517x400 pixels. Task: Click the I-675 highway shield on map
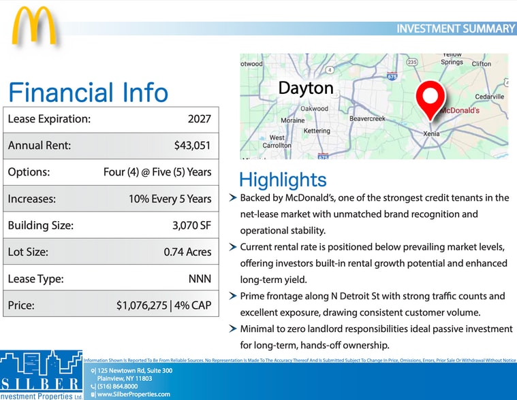[x=391, y=77]
